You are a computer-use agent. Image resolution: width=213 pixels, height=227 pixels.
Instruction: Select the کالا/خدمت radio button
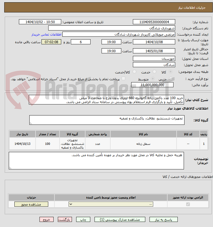(134, 72)
